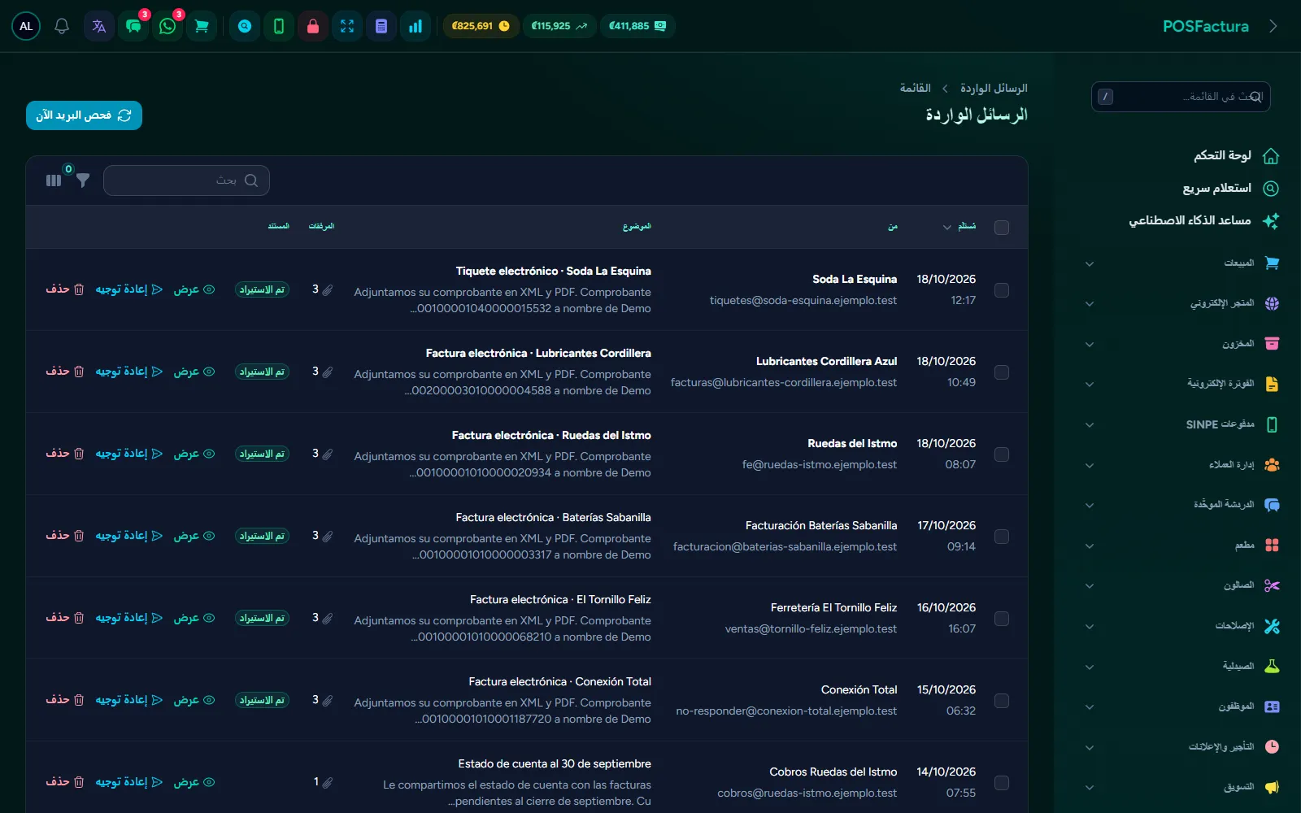Select the checkbox for Lubricantes Cordillera Azul message

click(1002, 372)
